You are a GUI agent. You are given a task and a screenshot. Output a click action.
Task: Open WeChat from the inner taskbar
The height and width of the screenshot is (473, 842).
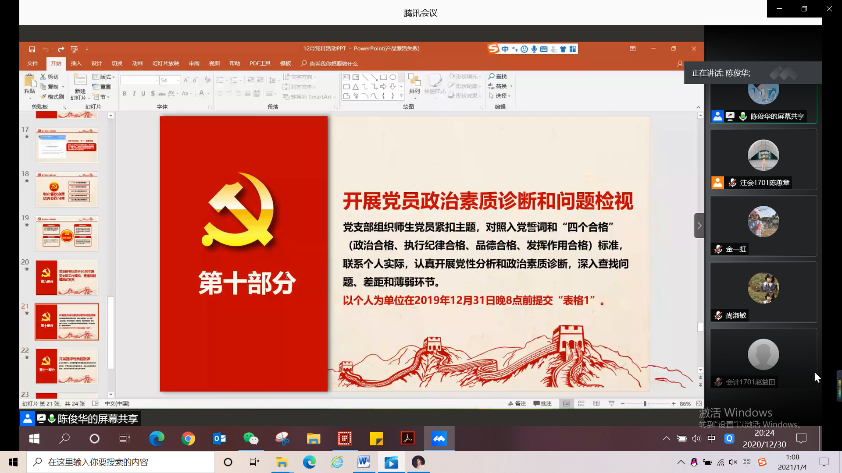pos(251,438)
